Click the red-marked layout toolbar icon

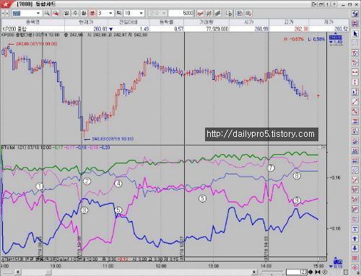point(248,13)
